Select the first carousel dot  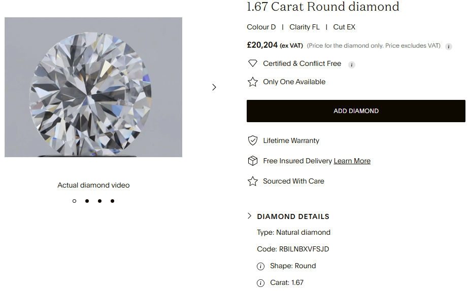click(x=74, y=201)
